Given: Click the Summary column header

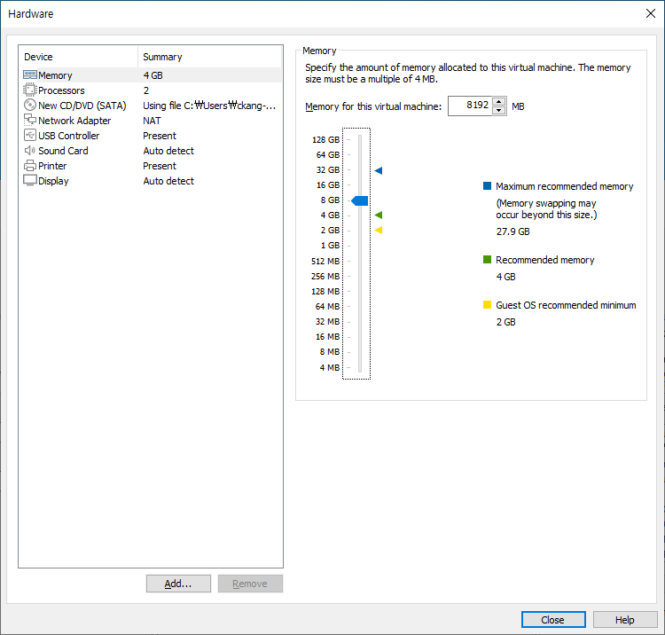Looking at the screenshot, I should click(x=209, y=57).
